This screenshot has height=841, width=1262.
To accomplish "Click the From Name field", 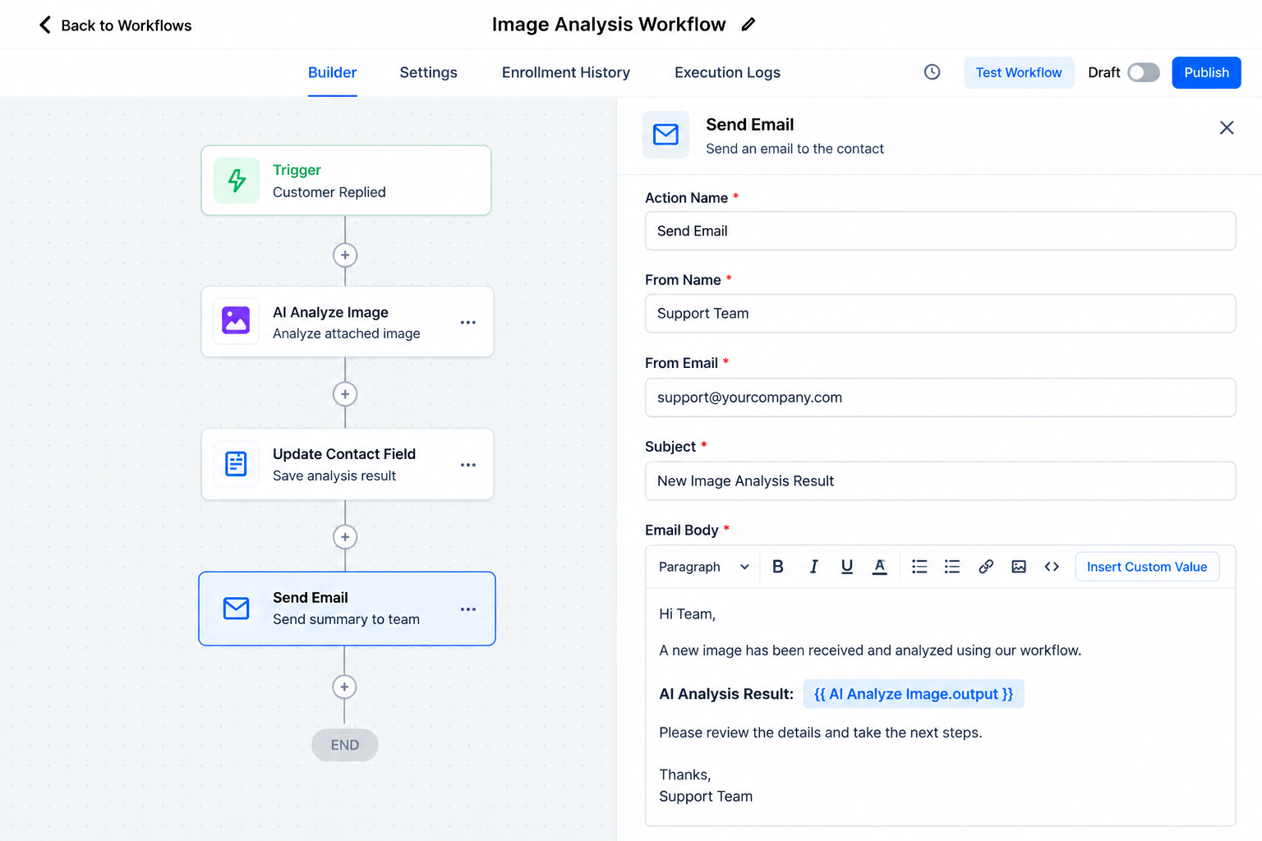I will (940, 313).
